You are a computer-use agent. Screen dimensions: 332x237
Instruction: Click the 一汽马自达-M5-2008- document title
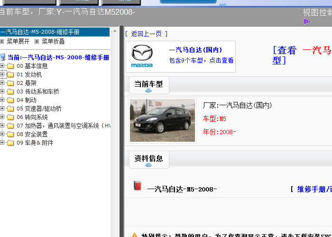[x=182, y=189]
